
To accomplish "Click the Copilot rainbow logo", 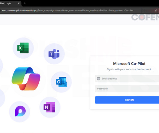I will 26,79.
